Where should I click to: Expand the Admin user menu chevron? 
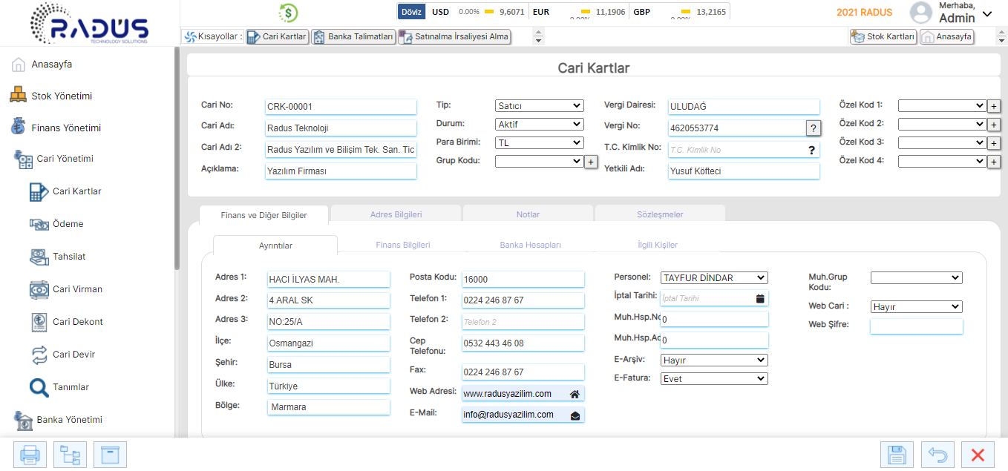(987, 14)
